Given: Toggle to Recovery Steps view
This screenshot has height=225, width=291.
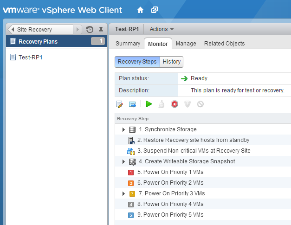Looking at the screenshot, I should click(x=137, y=62).
